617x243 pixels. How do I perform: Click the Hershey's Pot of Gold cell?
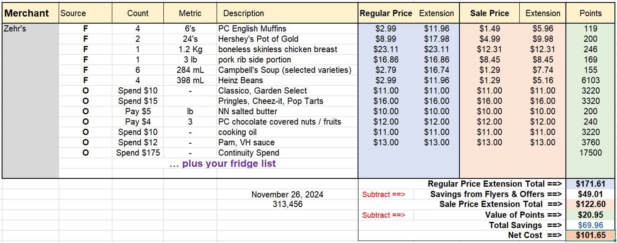(x=287, y=39)
